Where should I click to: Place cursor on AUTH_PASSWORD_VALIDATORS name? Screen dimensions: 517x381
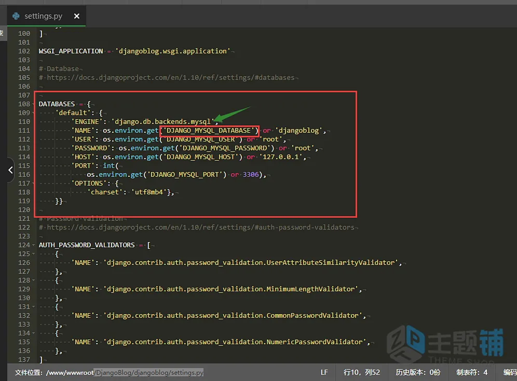[87, 245]
